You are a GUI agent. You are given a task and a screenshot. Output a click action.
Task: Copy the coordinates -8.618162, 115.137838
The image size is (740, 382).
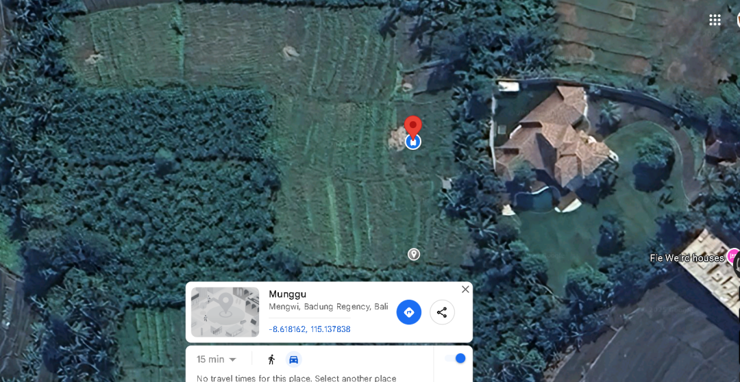pos(310,329)
